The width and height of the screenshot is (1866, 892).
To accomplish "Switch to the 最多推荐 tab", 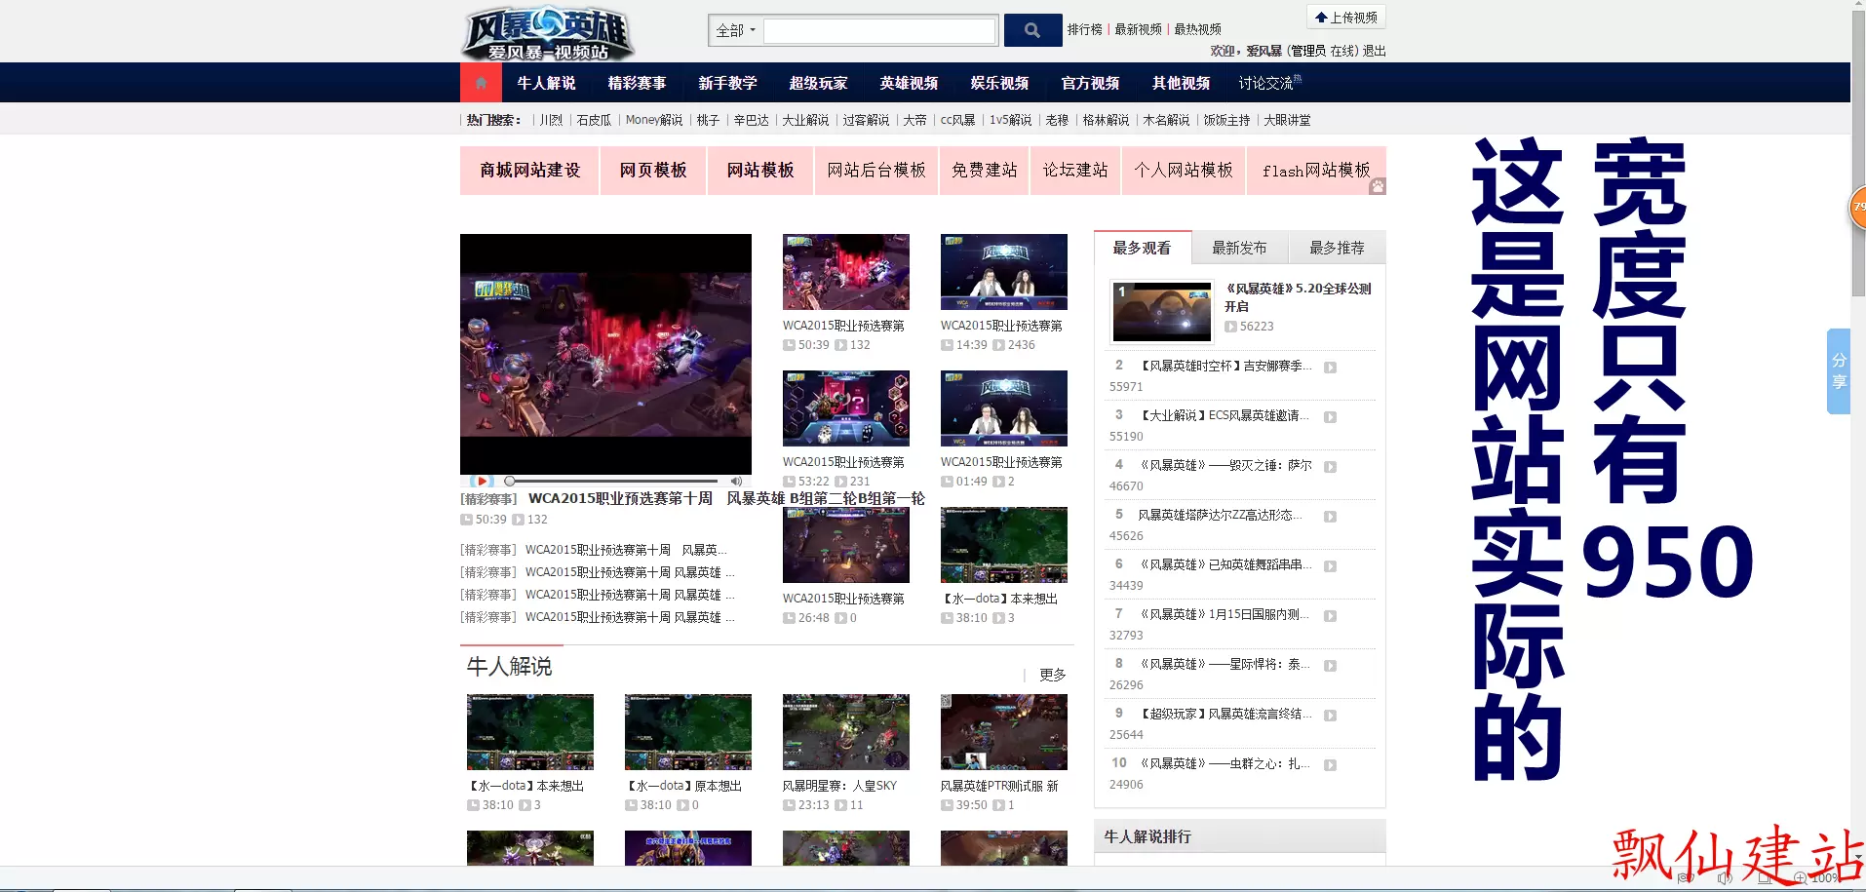I will 1337,248.
